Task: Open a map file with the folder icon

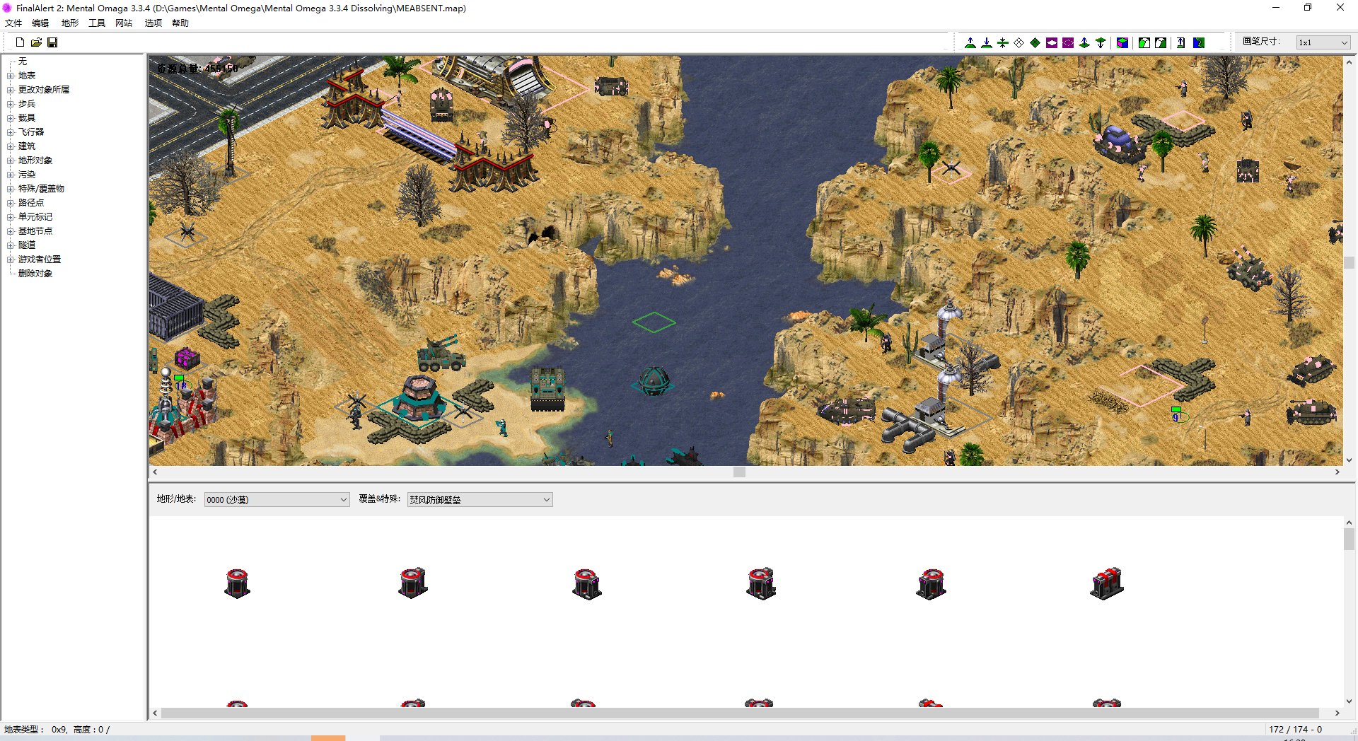Action: pyautogui.click(x=36, y=42)
